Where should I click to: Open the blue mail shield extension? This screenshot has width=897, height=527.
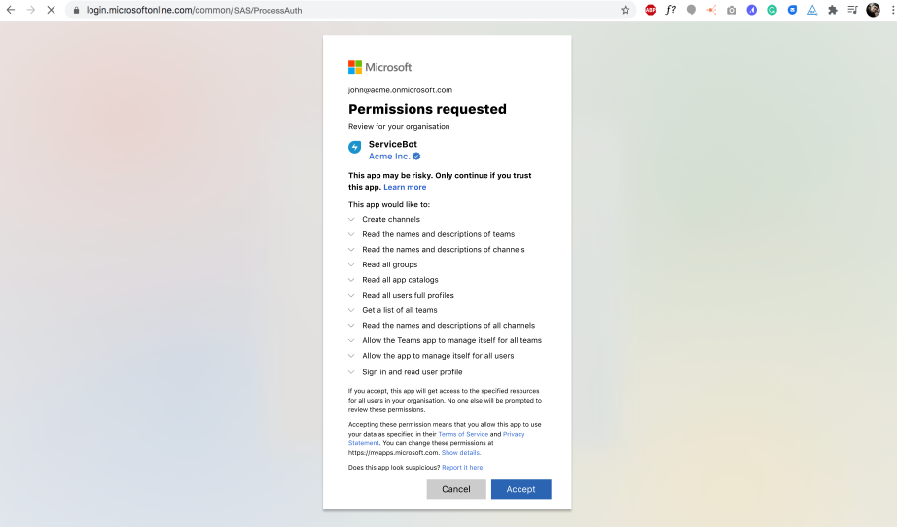pos(792,10)
